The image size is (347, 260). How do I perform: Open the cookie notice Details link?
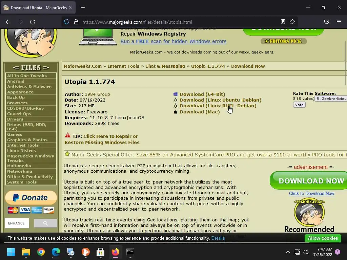point(218,238)
